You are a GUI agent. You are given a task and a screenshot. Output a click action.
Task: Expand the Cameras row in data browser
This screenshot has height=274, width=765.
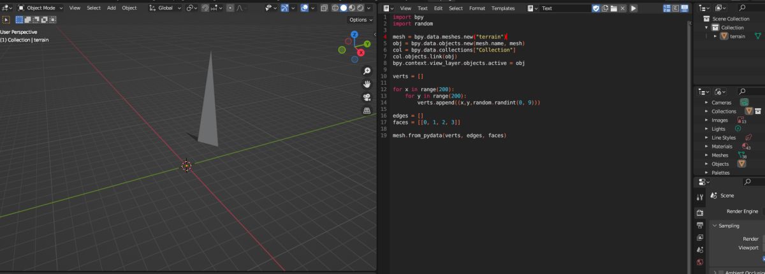tap(706, 103)
